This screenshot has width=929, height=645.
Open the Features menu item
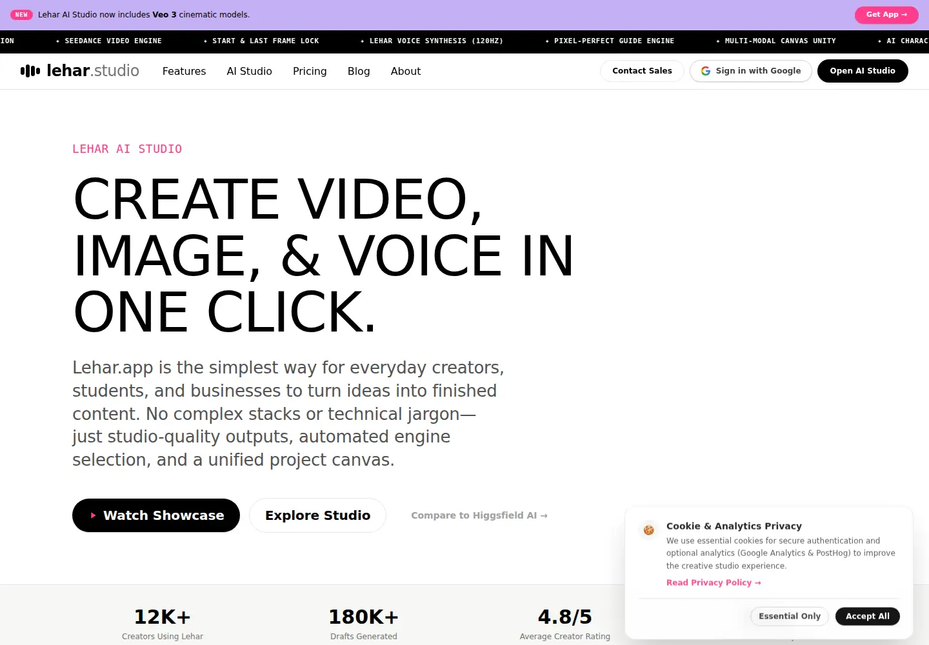[x=184, y=71]
